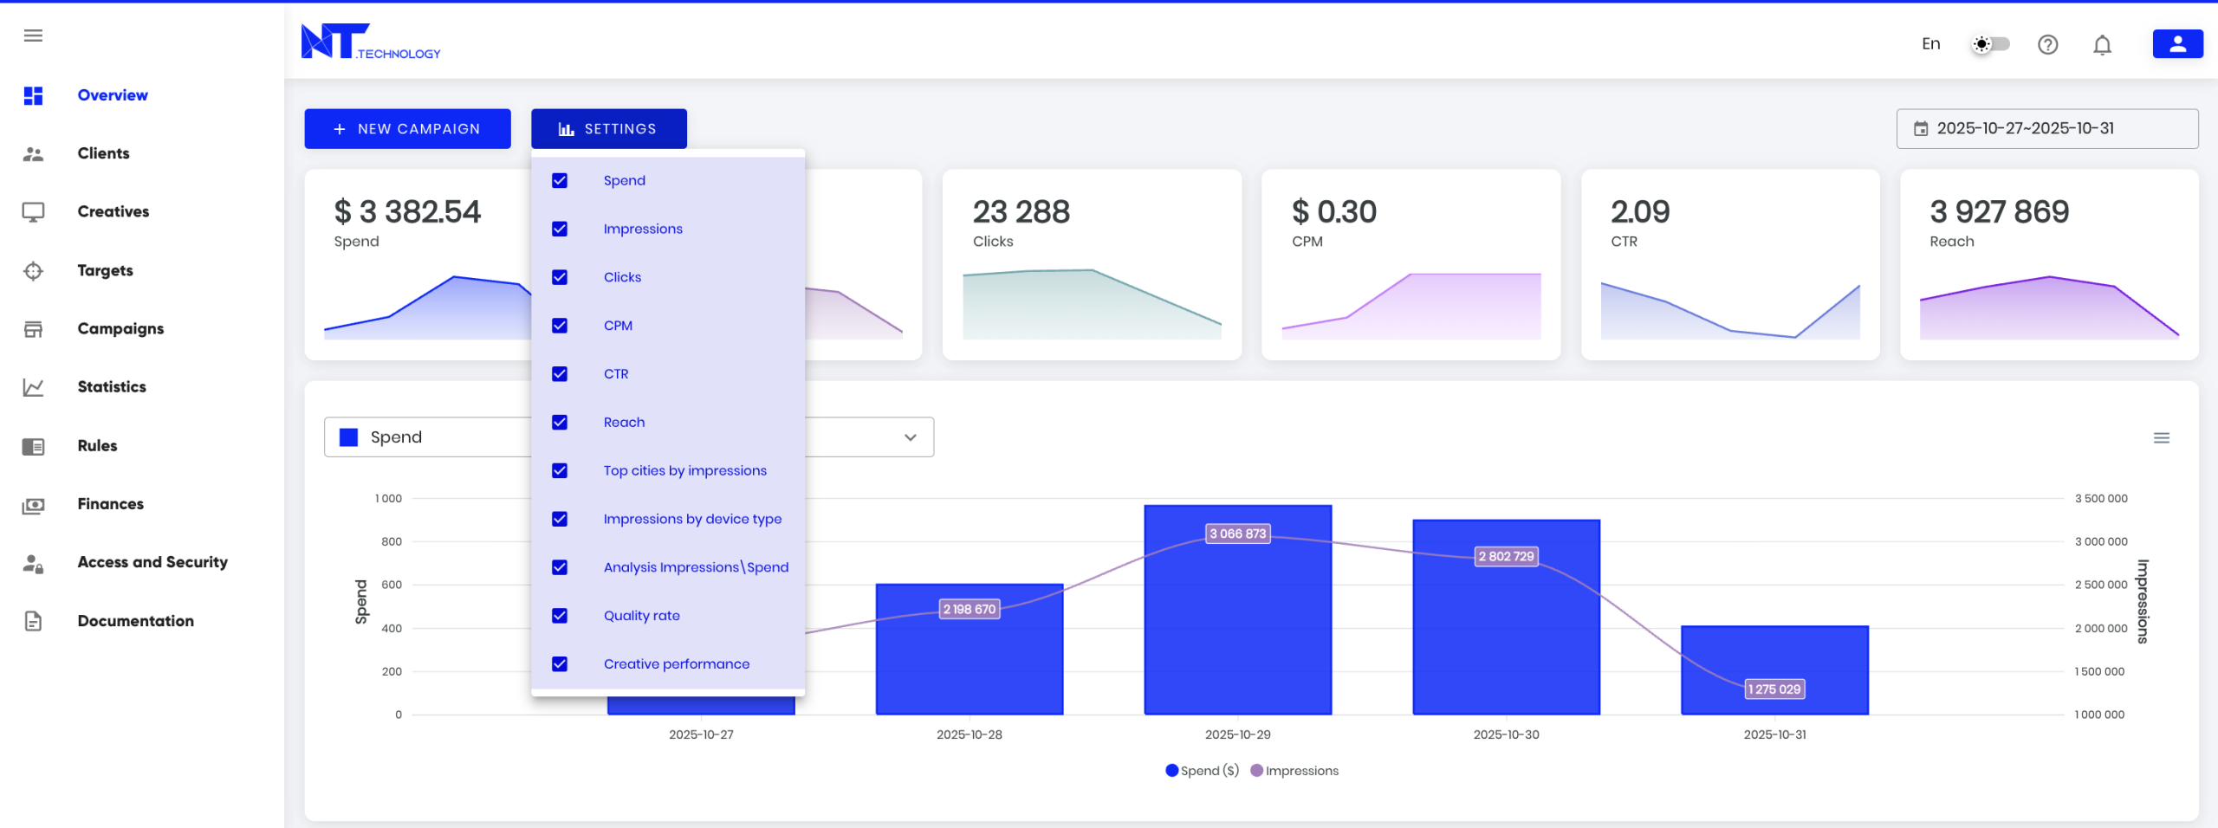Disable the Top cities by impressions checkbox
This screenshot has height=828, width=2218.
pyautogui.click(x=559, y=470)
